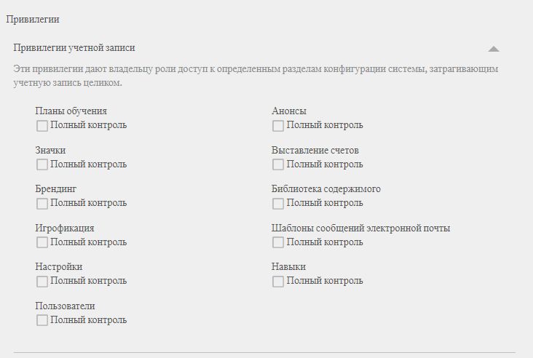Click the Привилегии section title
This screenshot has height=358, width=533.
33,20
